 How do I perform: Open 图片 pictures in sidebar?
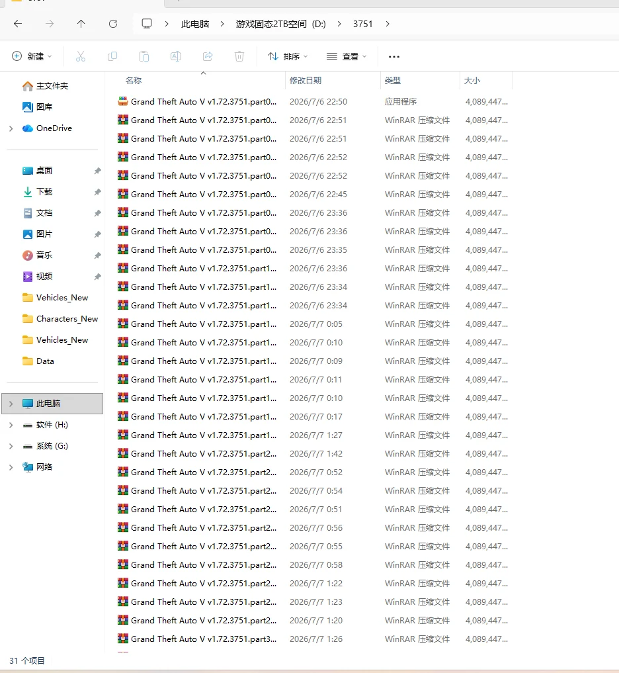(x=44, y=234)
